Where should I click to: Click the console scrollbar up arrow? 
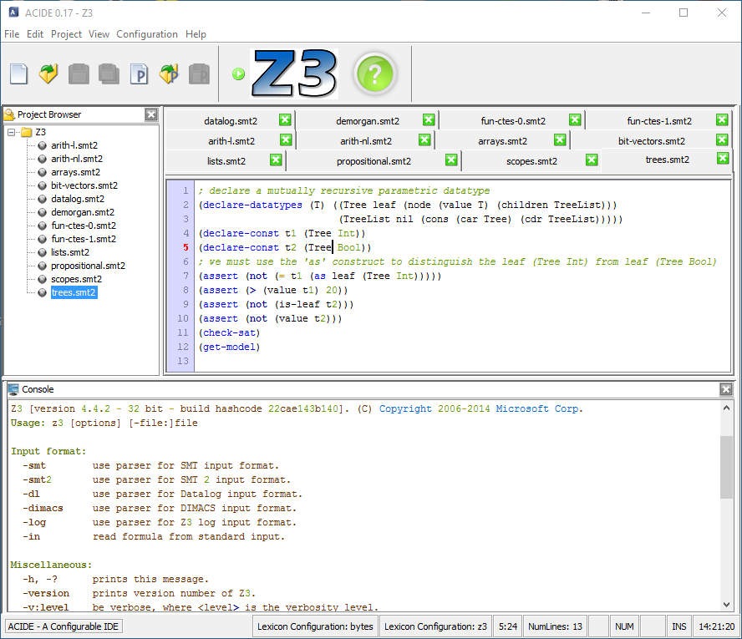pyautogui.click(x=726, y=408)
